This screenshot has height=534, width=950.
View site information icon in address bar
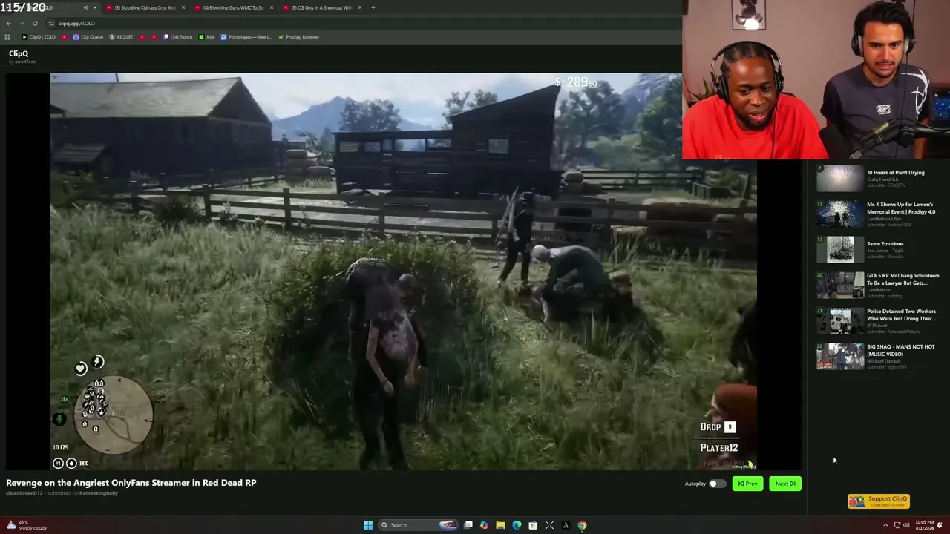50,23
